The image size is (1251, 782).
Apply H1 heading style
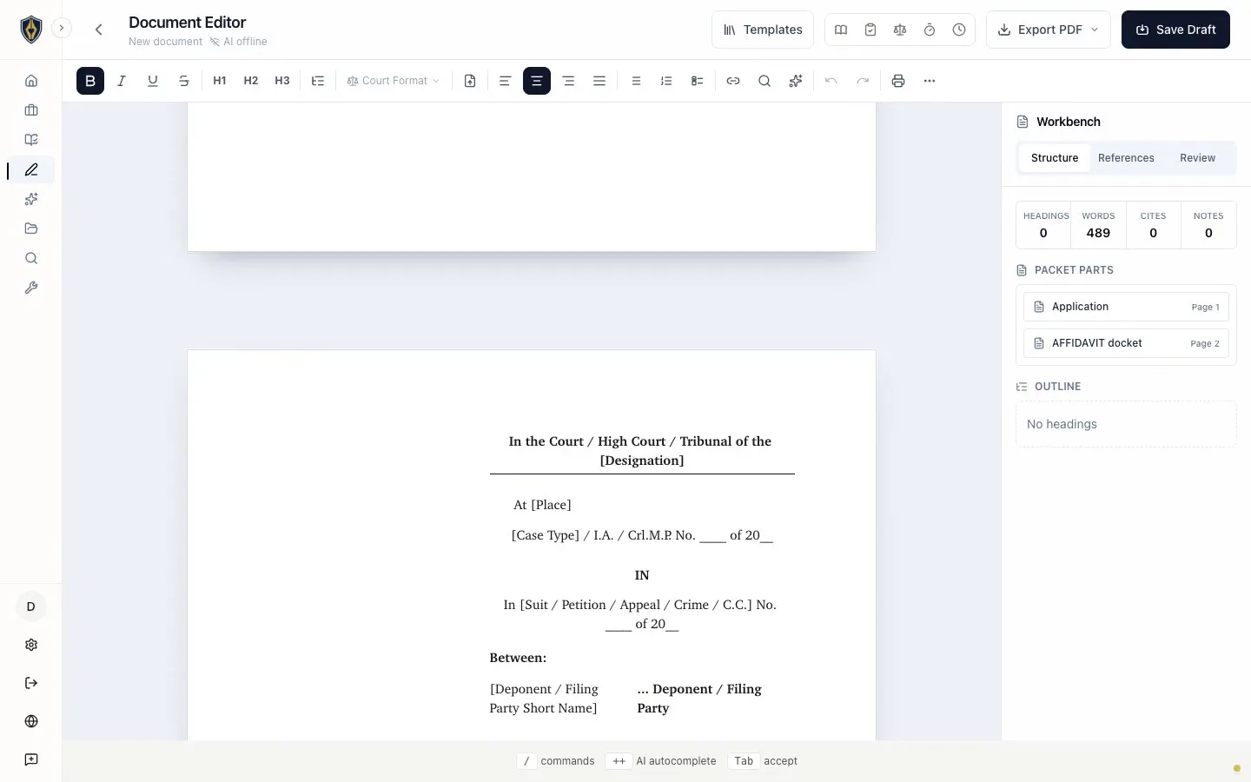tap(220, 81)
